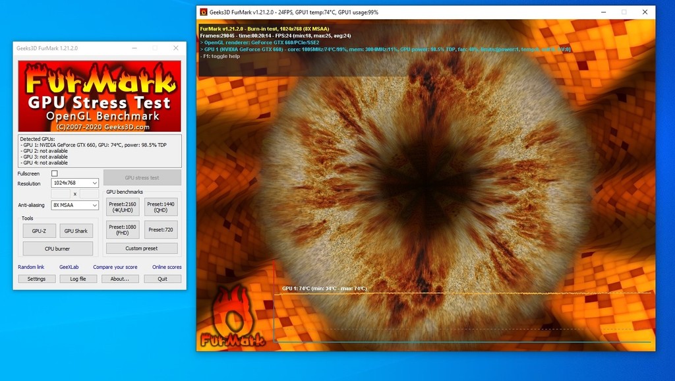Quit FurMark with the Quit button
The width and height of the screenshot is (675, 381).
pyautogui.click(x=162, y=279)
